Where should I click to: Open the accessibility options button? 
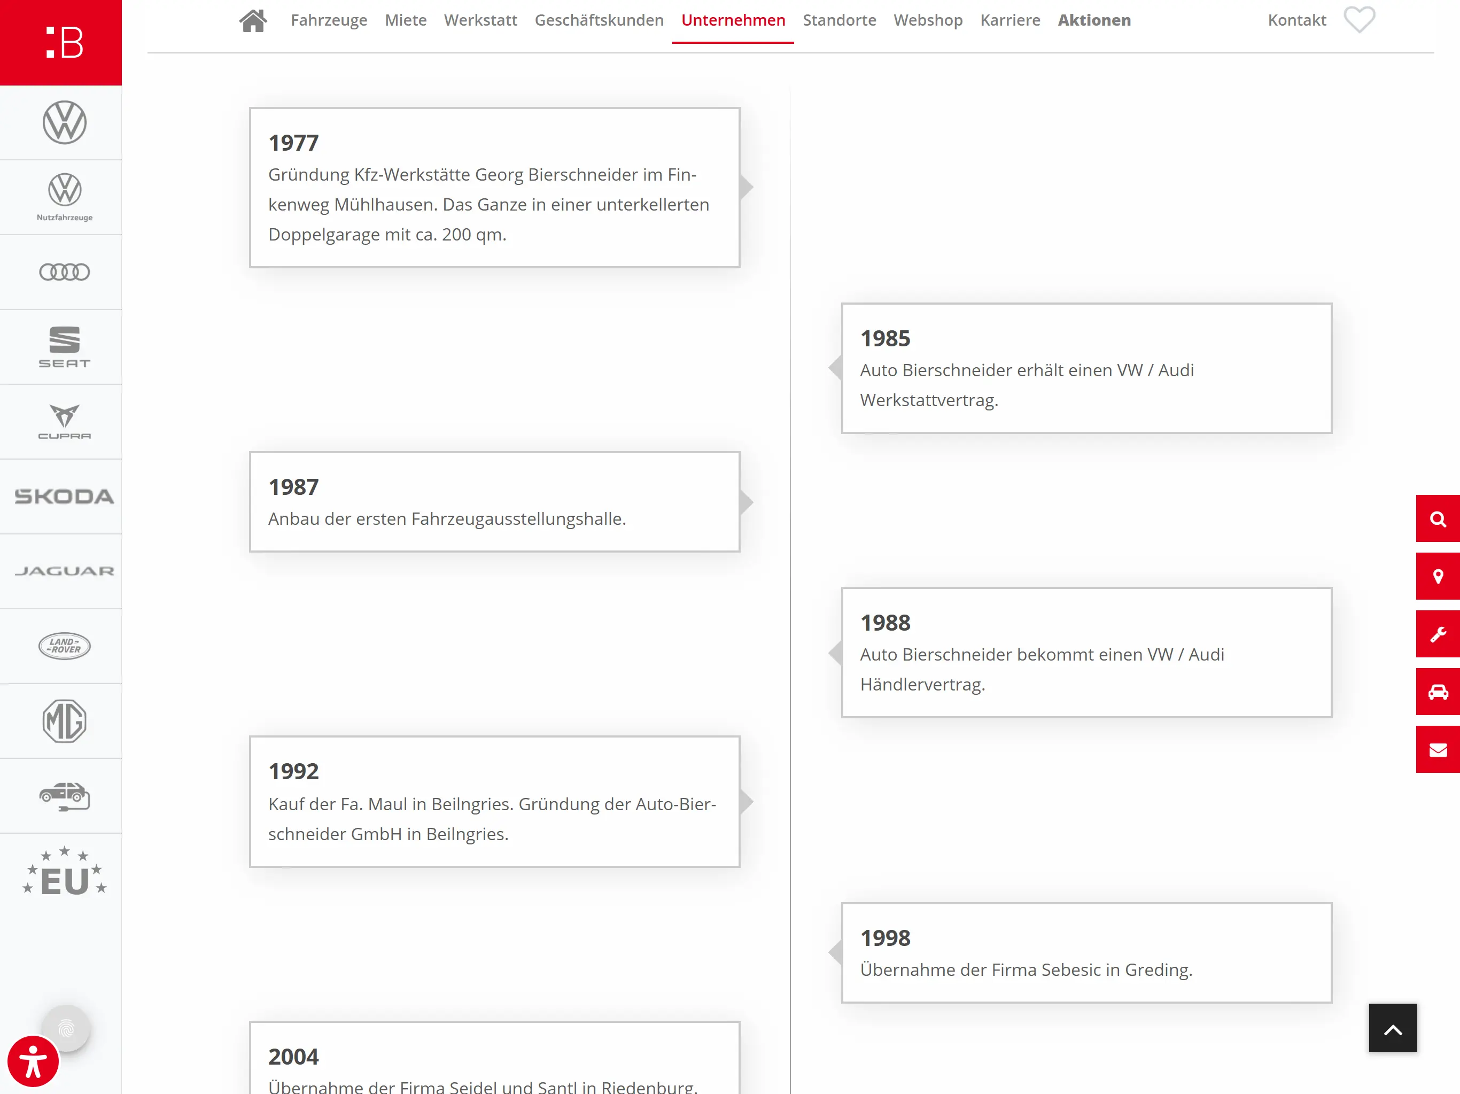[x=33, y=1061]
